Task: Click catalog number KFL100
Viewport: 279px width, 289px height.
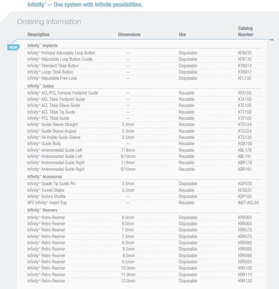Action: click(244, 78)
